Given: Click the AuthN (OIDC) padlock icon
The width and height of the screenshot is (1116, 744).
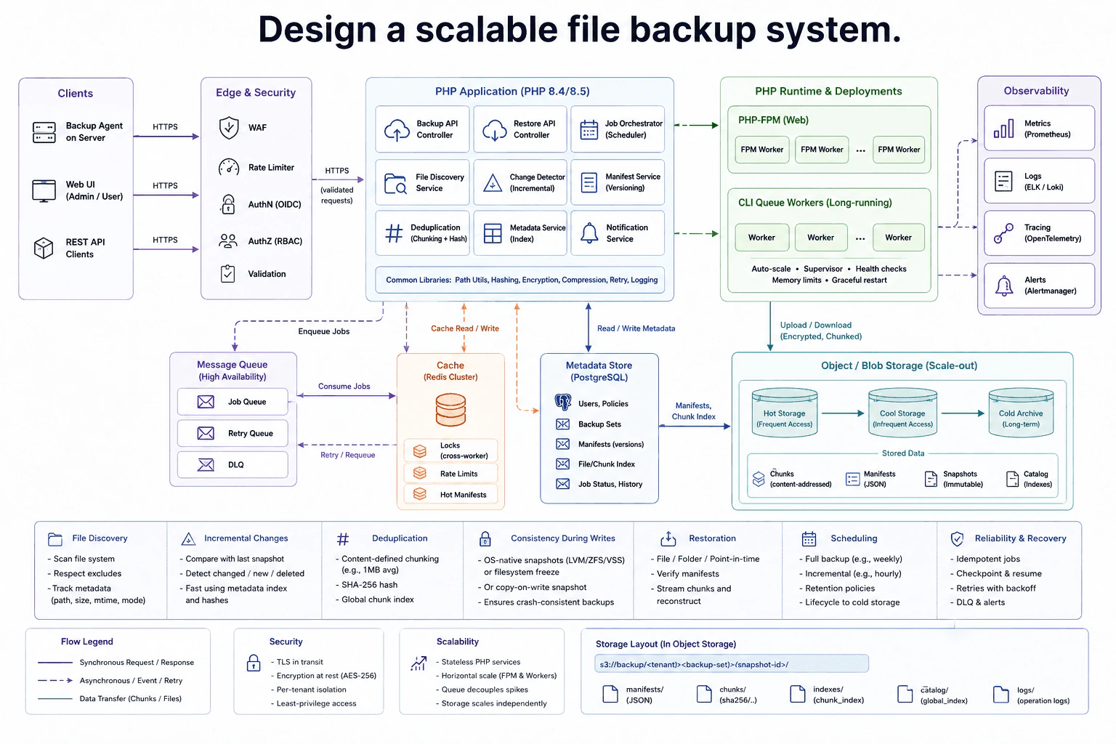Looking at the screenshot, I should tap(228, 204).
